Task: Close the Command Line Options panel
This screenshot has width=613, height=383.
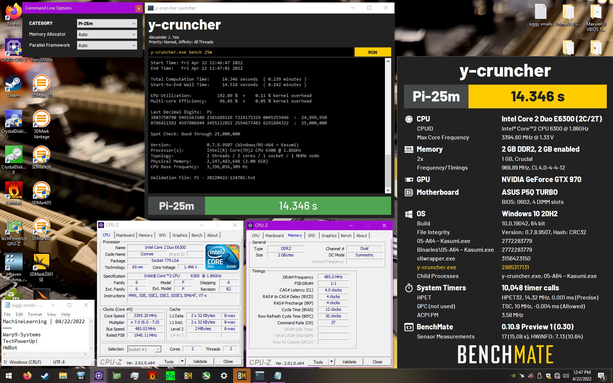Action: click(x=138, y=8)
